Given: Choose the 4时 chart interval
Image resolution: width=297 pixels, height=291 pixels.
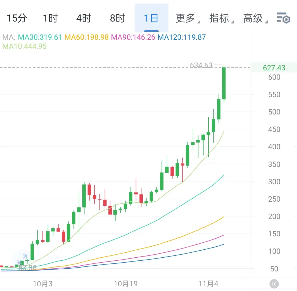Looking at the screenshot, I should tap(84, 18).
